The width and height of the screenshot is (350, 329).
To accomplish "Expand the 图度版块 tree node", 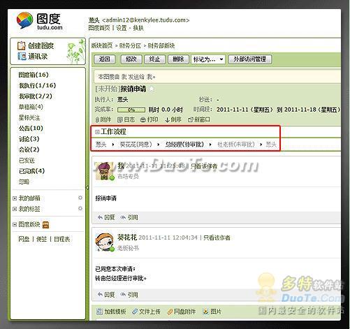I will click(15, 224).
